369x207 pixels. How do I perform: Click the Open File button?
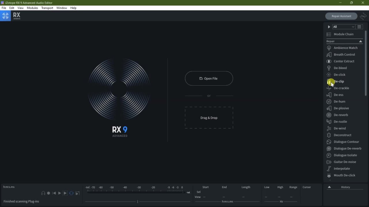(209, 78)
